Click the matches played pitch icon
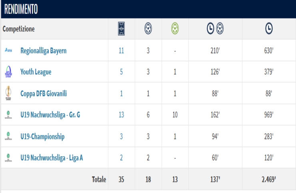Viewport: 296px width, 193px height. pos(122,29)
